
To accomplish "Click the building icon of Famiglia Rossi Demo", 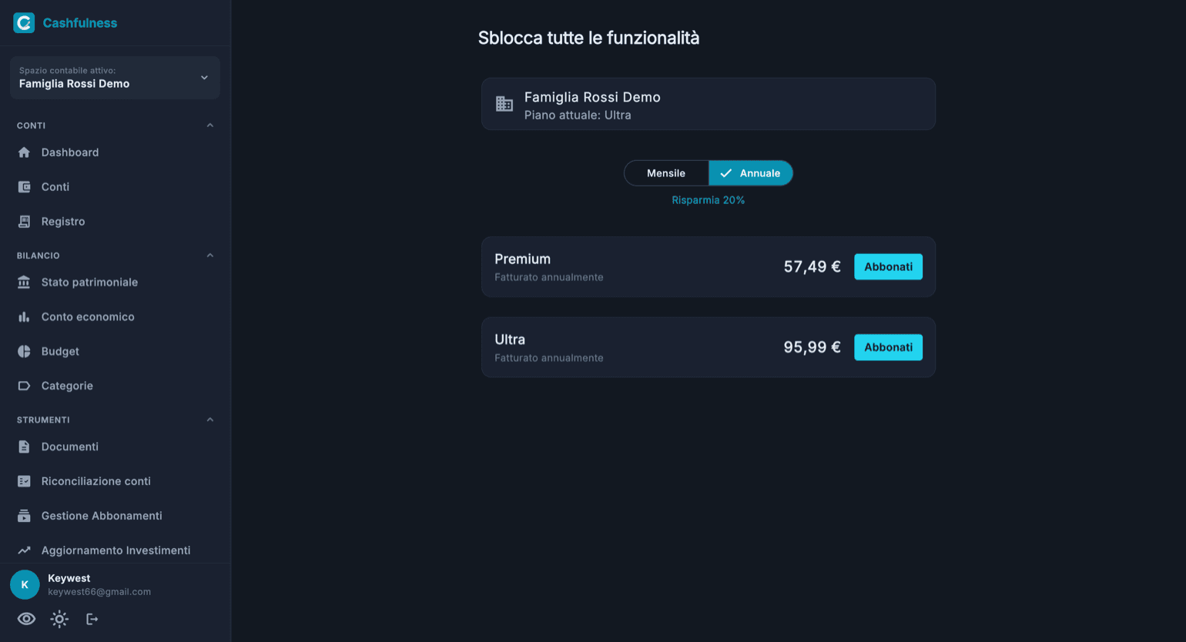I will tap(504, 104).
